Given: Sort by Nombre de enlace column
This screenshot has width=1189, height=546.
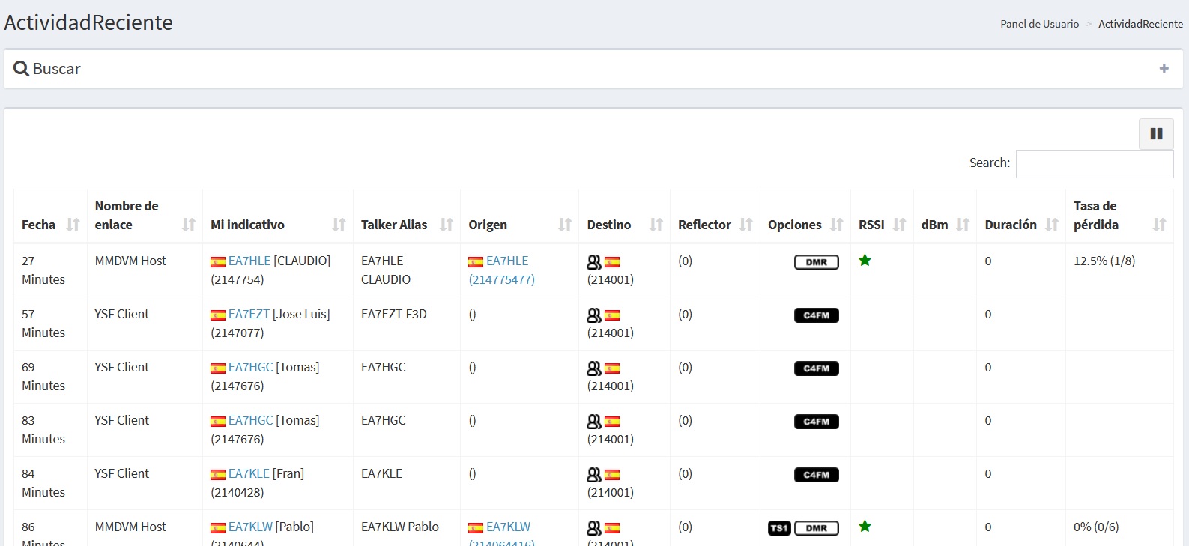Looking at the screenshot, I should 189,225.
